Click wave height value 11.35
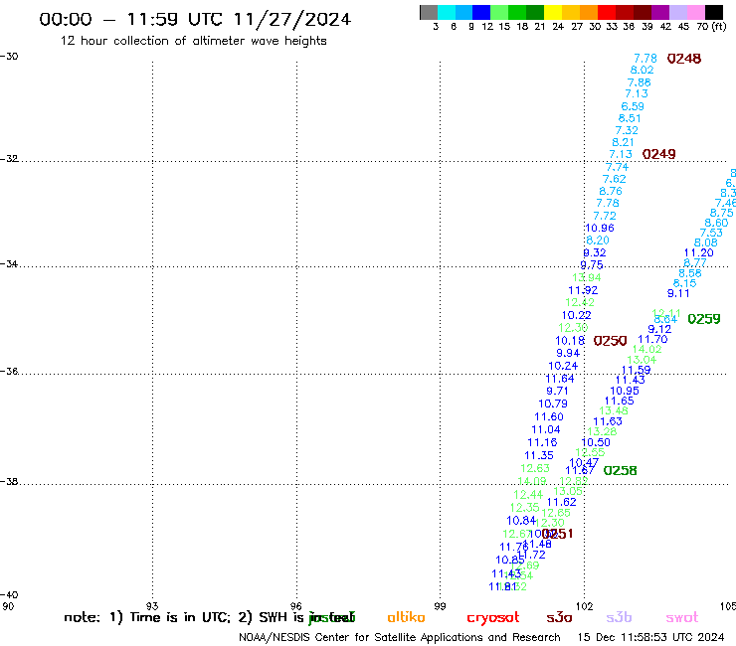 pos(539,455)
